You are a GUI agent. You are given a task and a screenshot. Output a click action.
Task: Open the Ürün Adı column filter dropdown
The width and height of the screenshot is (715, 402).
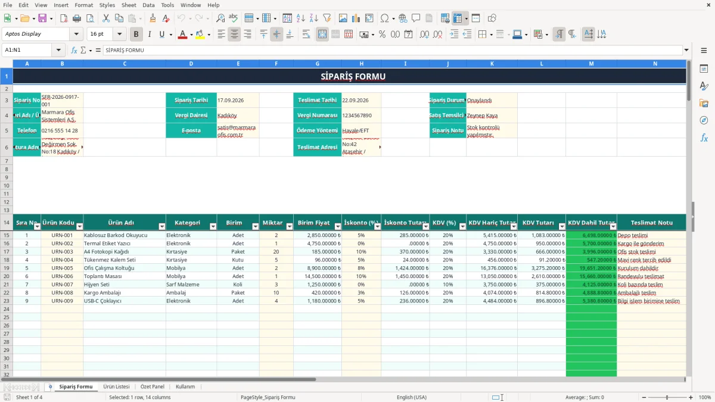tap(161, 227)
